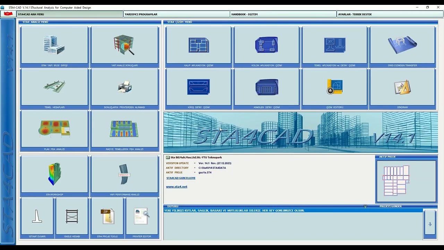Click Sta Bil.Muh.Mus.Ltd.Sti.-YTU Teknopark text
This screenshot has height=250, width=444.
tap(196, 157)
